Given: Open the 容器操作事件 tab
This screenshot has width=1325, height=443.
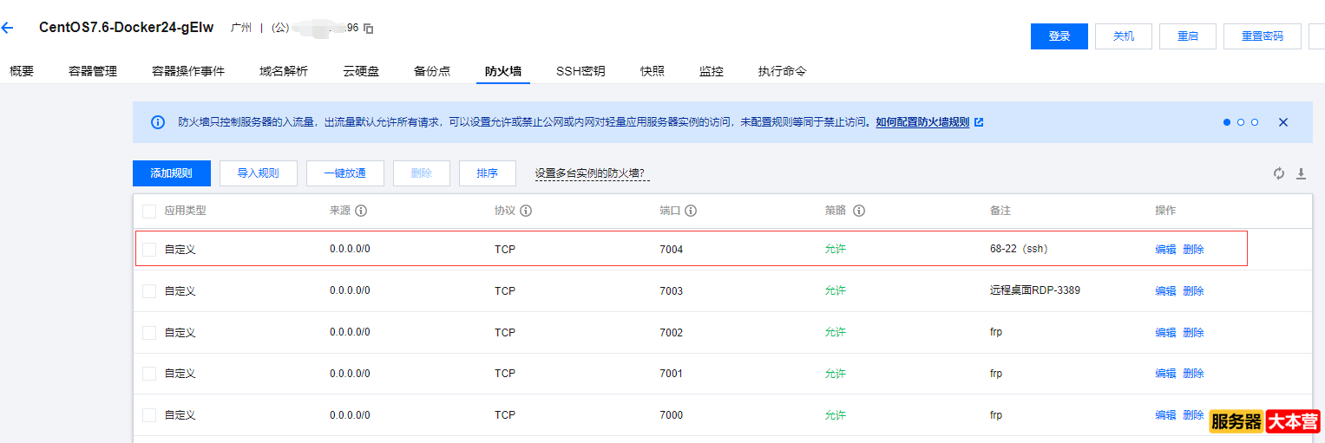Looking at the screenshot, I should 188,71.
